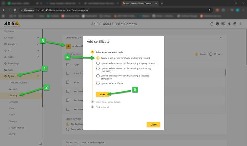Select the 5 rows radio option
This screenshot has width=247, height=146.
[x=196, y=54]
